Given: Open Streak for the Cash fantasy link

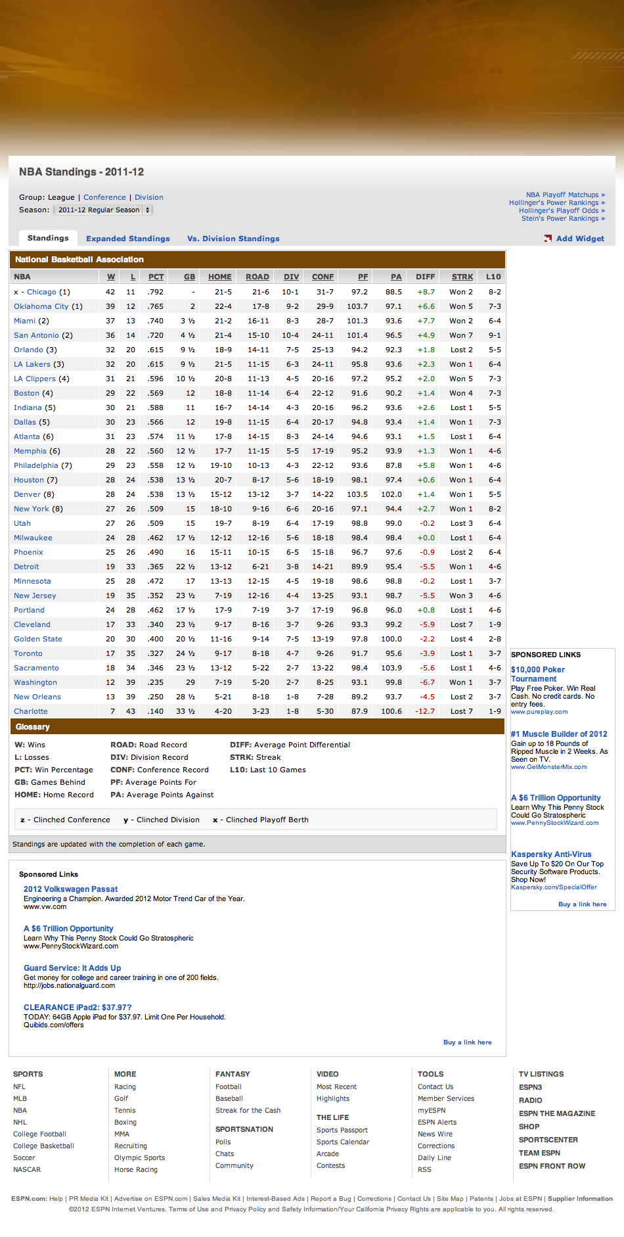Looking at the screenshot, I should (248, 1110).
